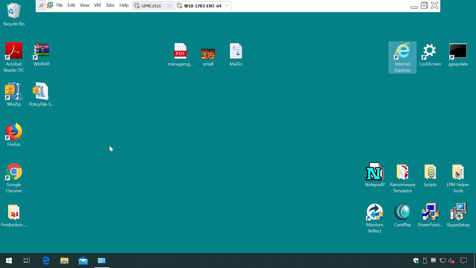Select the CamPlay desktop icon
476x268 pixels.
(x=402, y=216)
